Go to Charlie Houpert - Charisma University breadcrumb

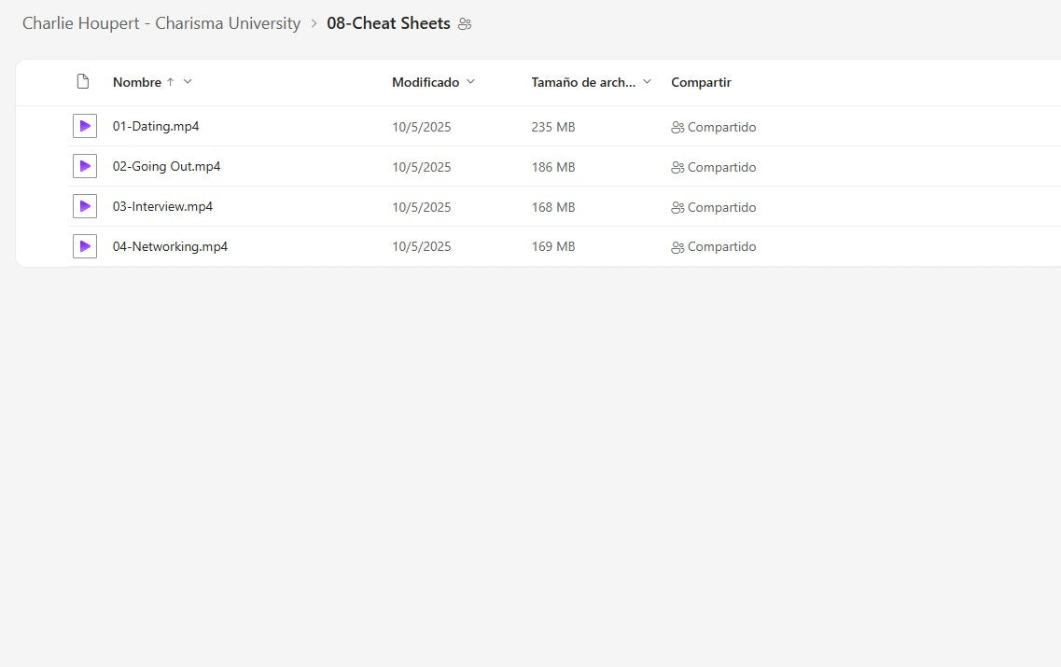coord(161,23)
